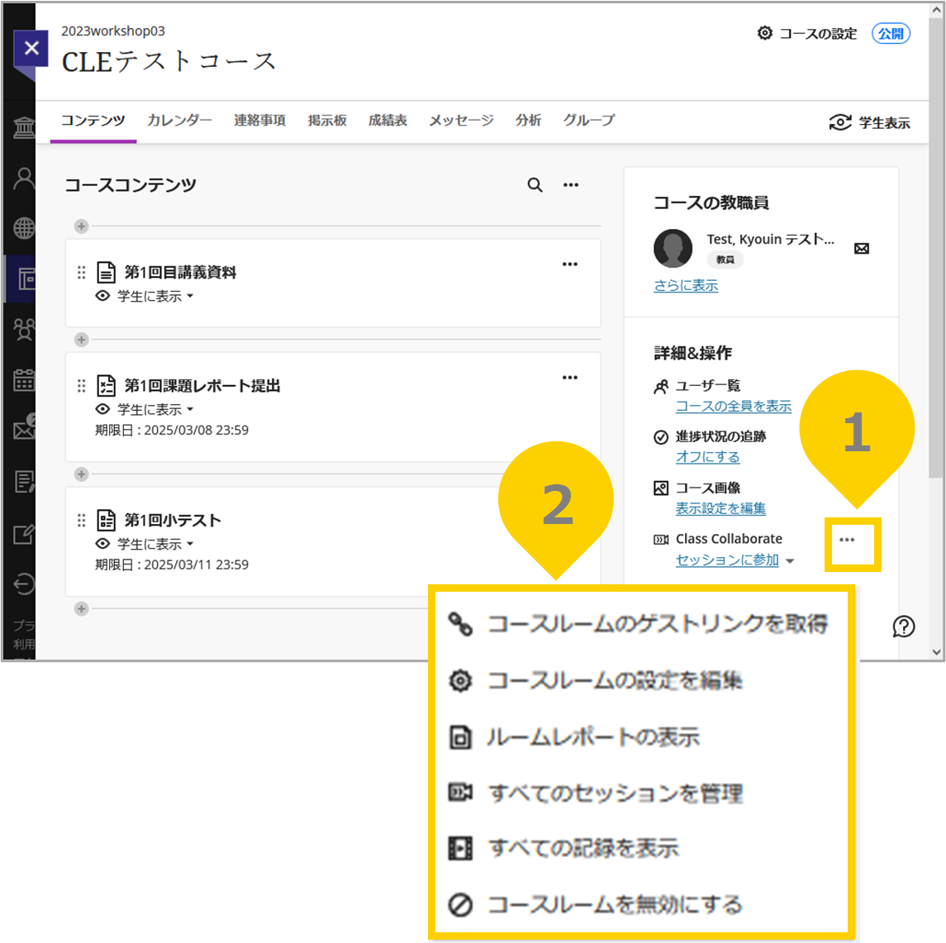
Task: Switch to the コンテンツ tab
Action: [93, 120]
